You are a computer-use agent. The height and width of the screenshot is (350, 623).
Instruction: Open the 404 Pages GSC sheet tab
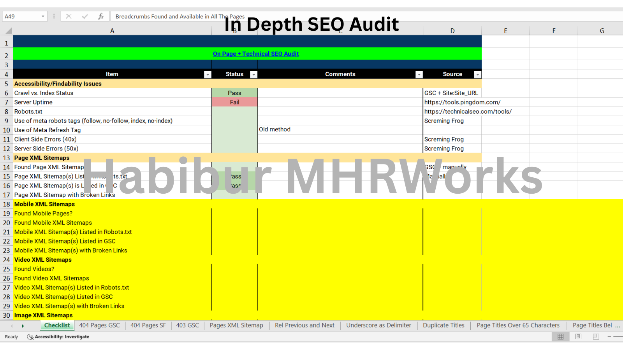pos(99,325)
